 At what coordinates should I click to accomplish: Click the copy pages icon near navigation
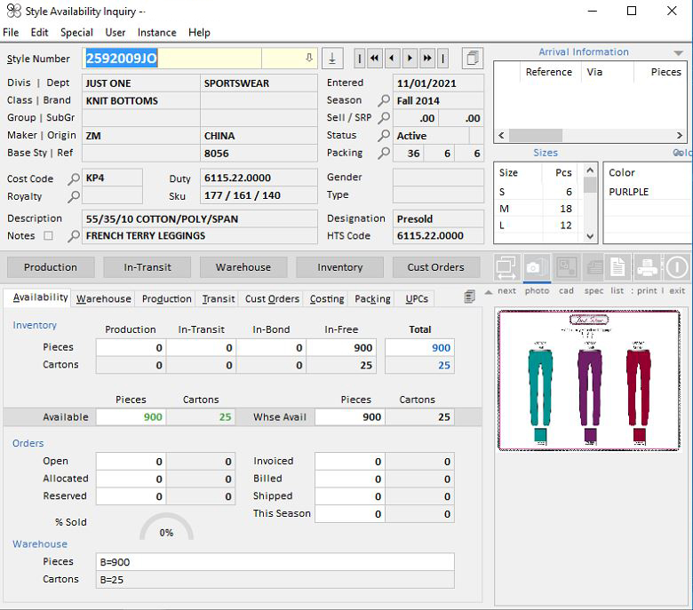(x=473, y=59)
